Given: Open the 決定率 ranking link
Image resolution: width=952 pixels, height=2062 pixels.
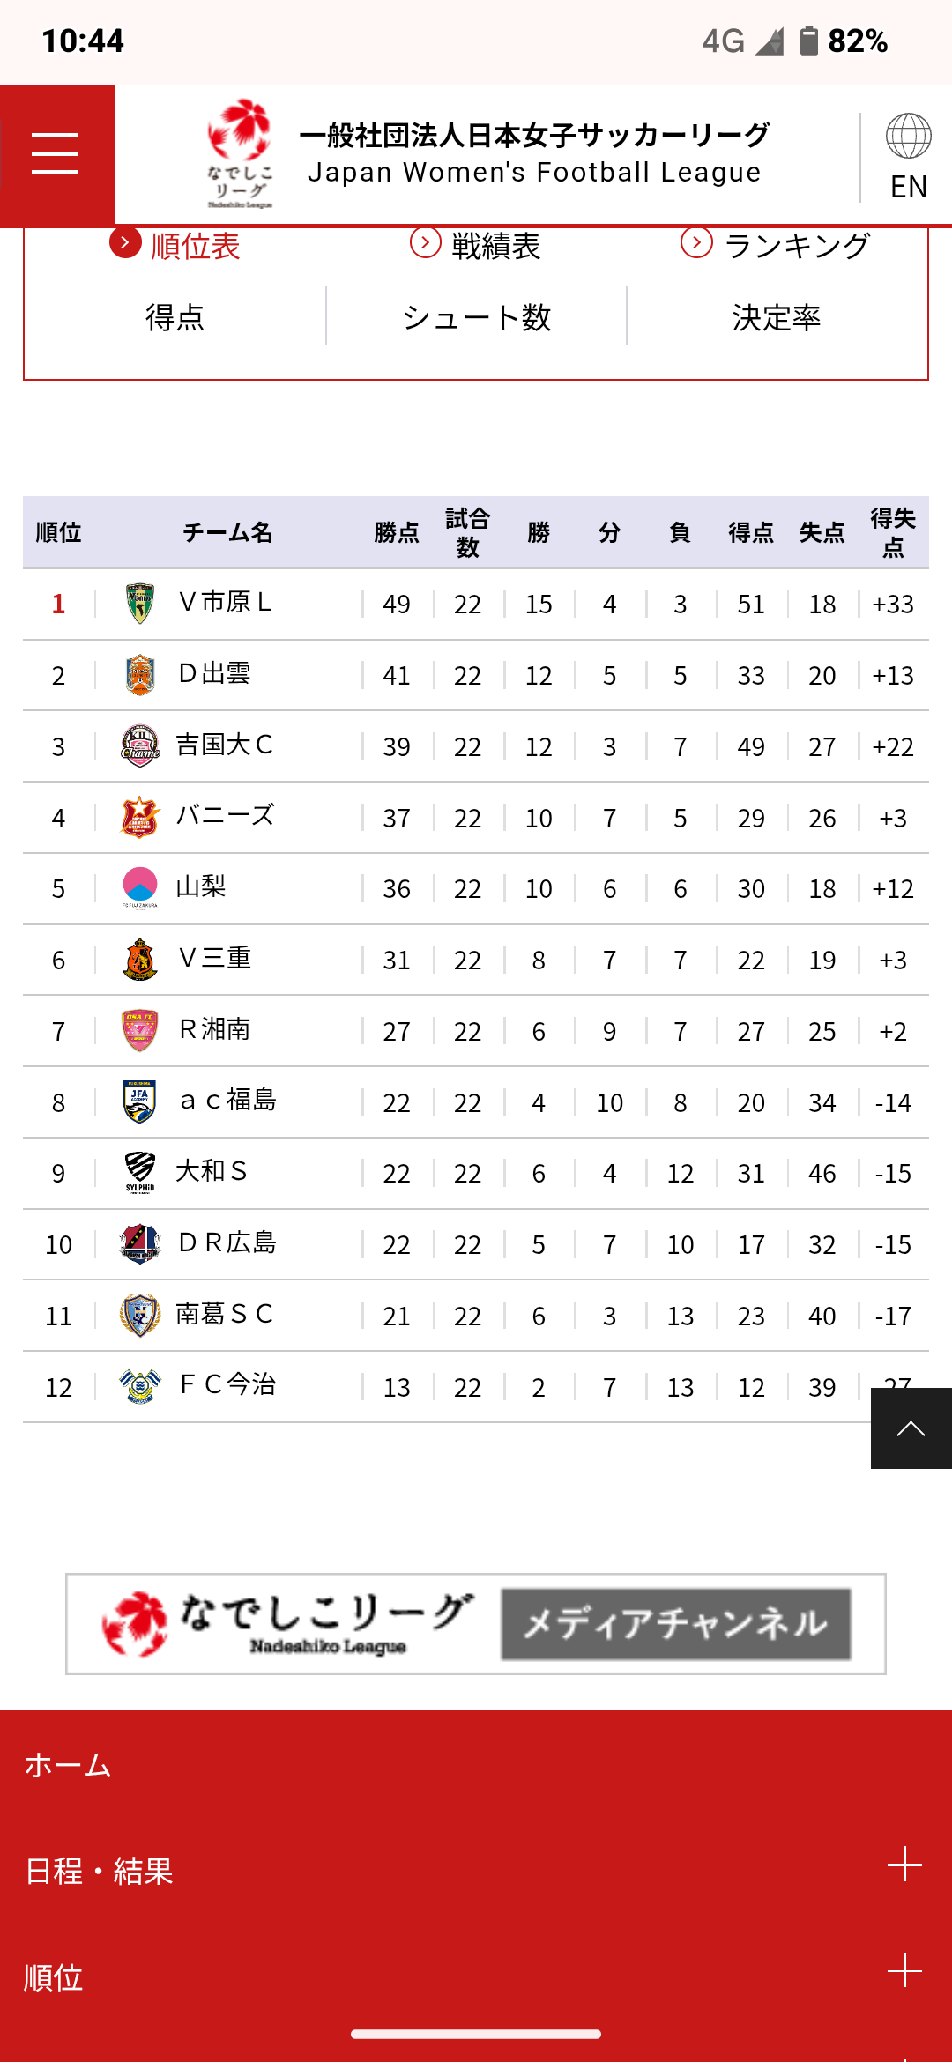Looking at the screenshot, I should tap(777, 317).
